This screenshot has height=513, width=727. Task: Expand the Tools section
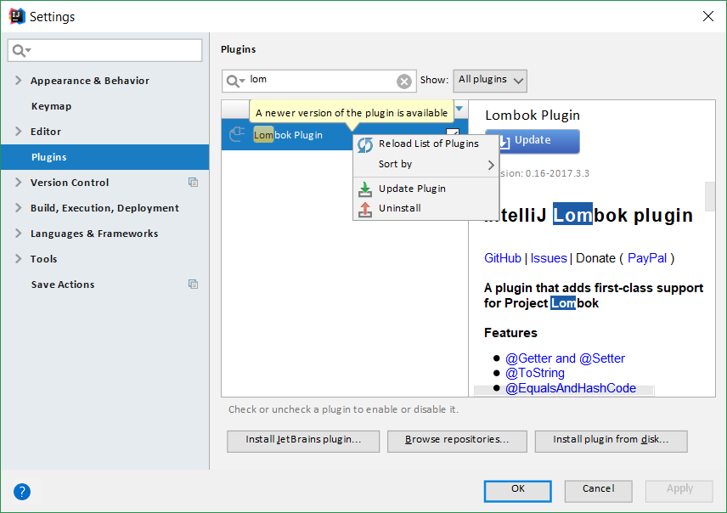pyautogui.click(x=18, y=259)
